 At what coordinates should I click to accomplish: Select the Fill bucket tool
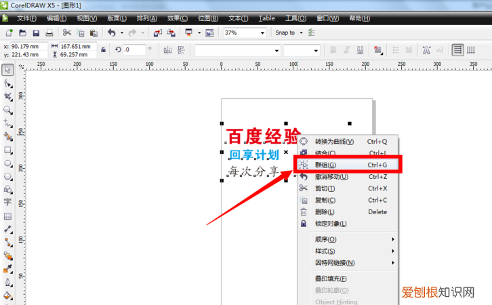[x=8, y=296]
